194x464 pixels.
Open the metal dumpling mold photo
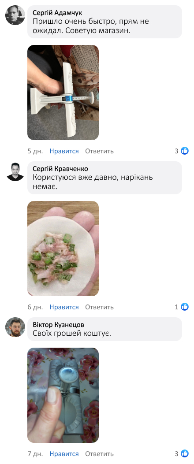point(63,395)
